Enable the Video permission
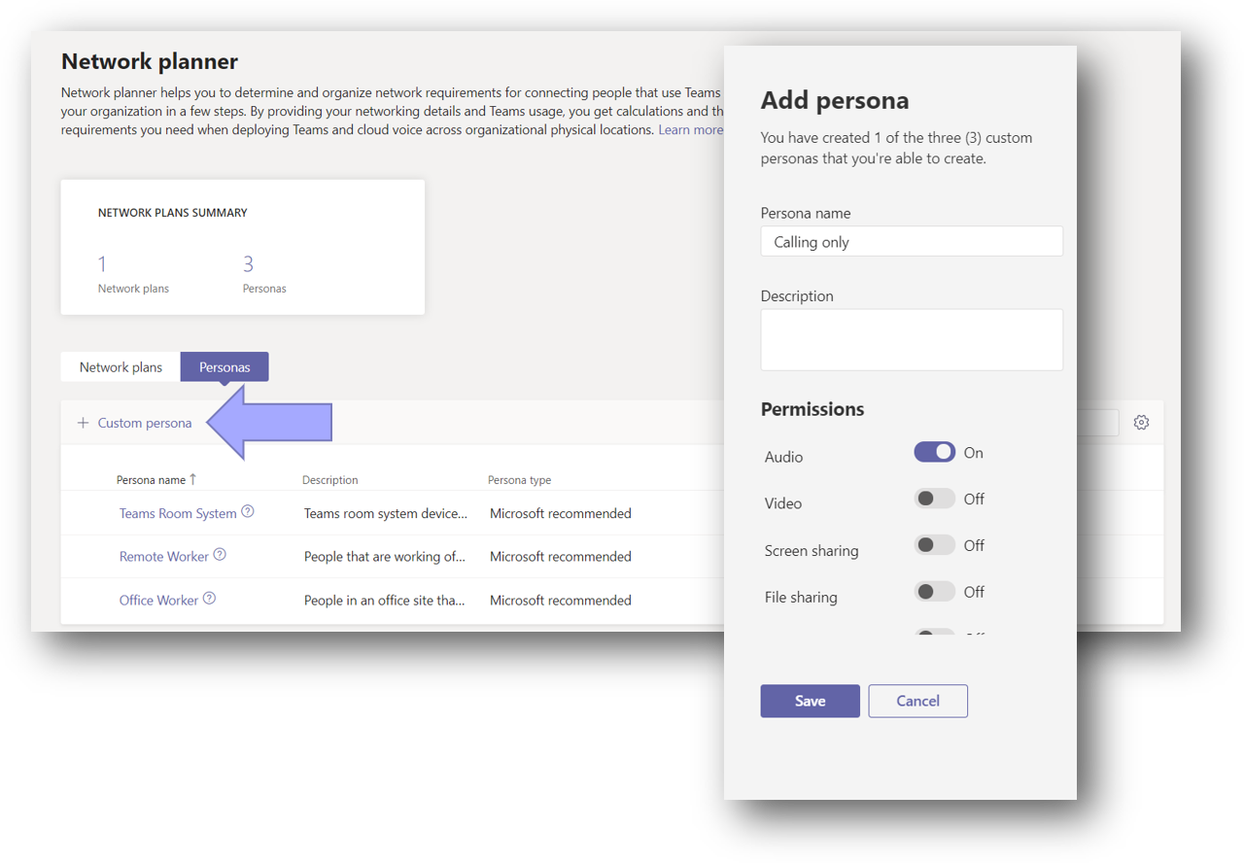Image resolution: width=1244 pixels, height=863 pixels. [x=934, y=498]
